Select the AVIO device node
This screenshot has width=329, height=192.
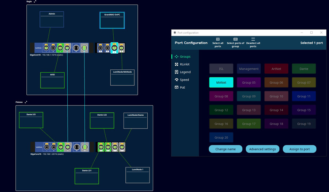tap(52, 80)
